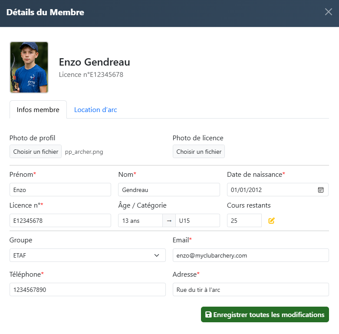339x334 pixels.
Task: Edit the Adresse field
Action: 250,290
